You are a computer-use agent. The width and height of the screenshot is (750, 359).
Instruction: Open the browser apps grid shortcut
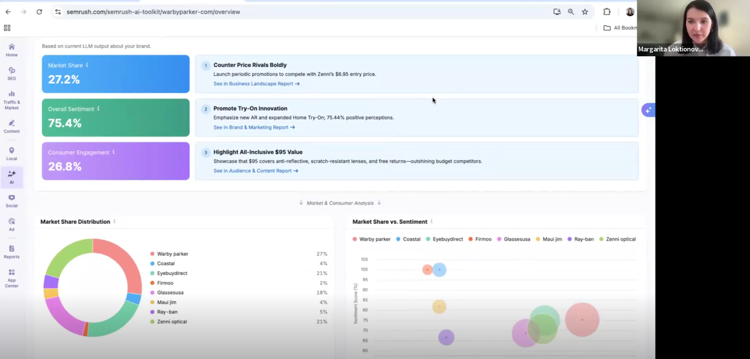7,28
